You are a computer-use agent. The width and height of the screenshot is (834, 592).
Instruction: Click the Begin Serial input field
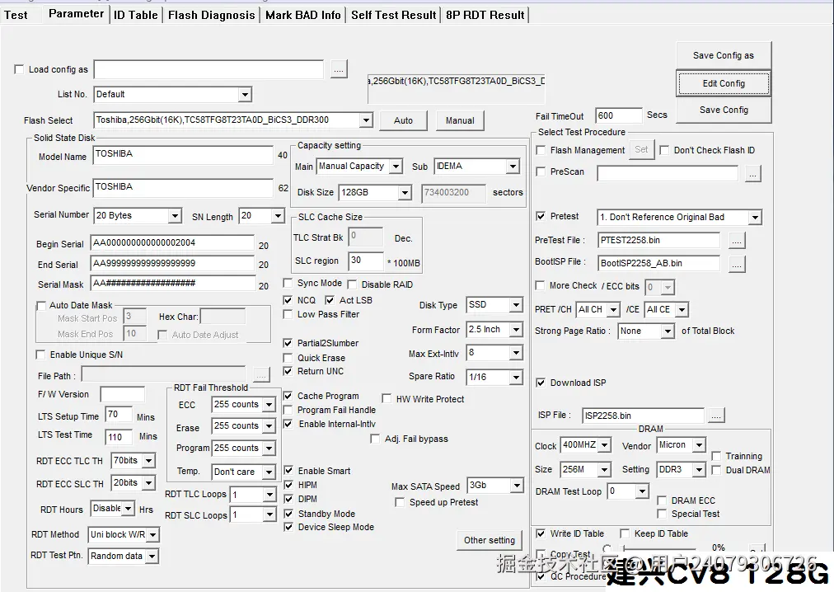[x=172, y=243]
